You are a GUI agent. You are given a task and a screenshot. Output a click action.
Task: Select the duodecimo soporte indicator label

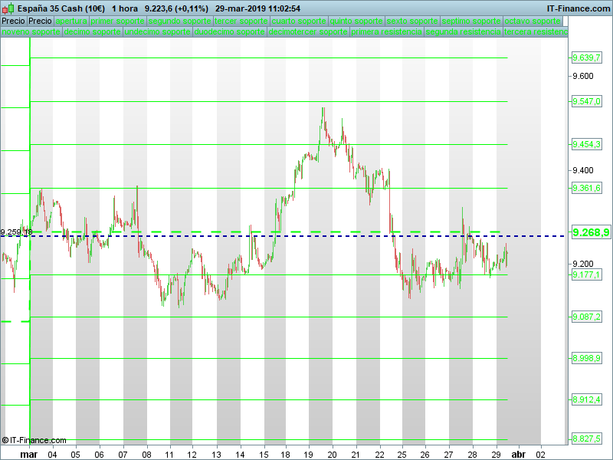pyautogui.click(x=229, y=31)
